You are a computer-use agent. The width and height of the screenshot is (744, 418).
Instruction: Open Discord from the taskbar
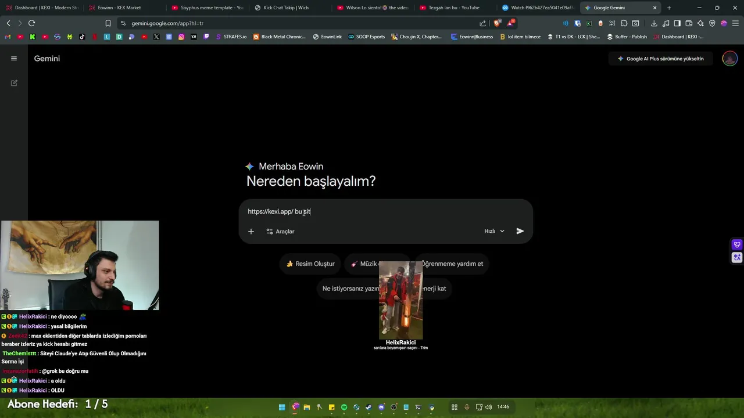tap(381, 407)
